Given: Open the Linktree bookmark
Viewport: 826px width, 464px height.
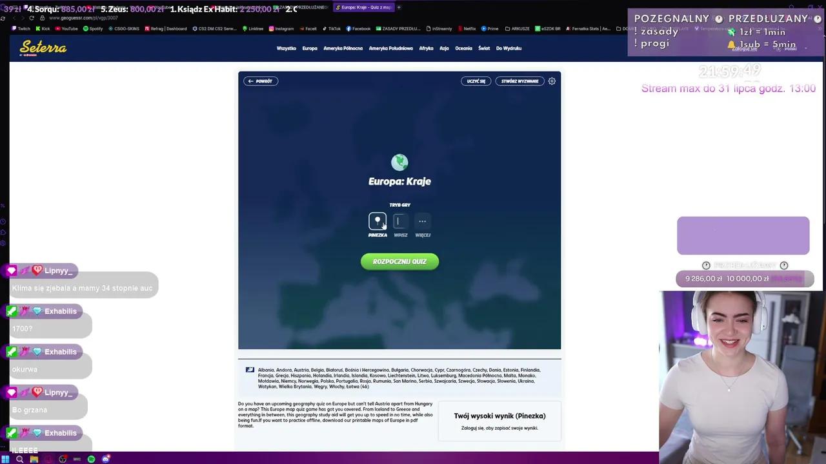Looking at the screenshot, I should coord(253,29).
